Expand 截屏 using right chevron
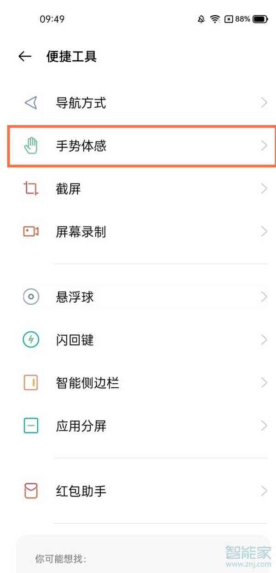The width and height of the screenshot is (276, 573). tap(264, 188)
